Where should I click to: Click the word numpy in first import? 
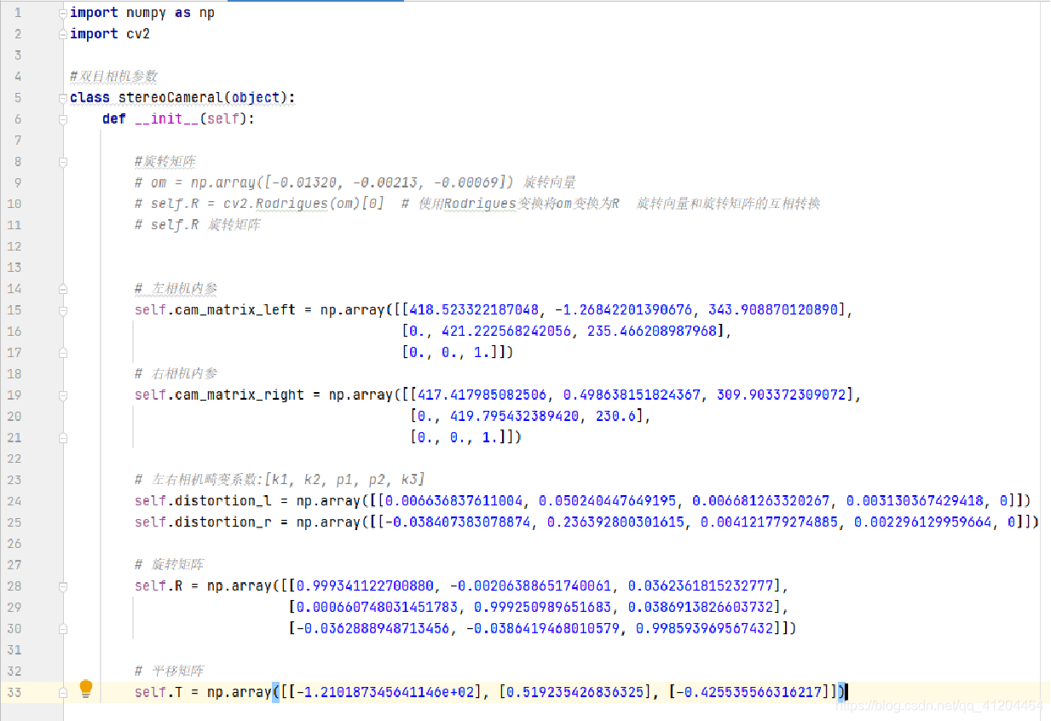point(147,13)
